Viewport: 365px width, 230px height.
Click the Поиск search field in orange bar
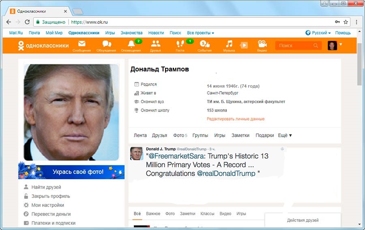(295, 46)
